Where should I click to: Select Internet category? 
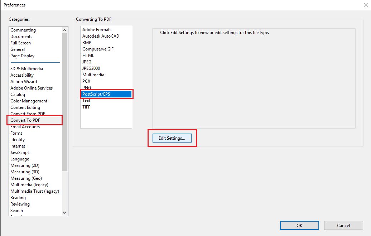(18, 146)
